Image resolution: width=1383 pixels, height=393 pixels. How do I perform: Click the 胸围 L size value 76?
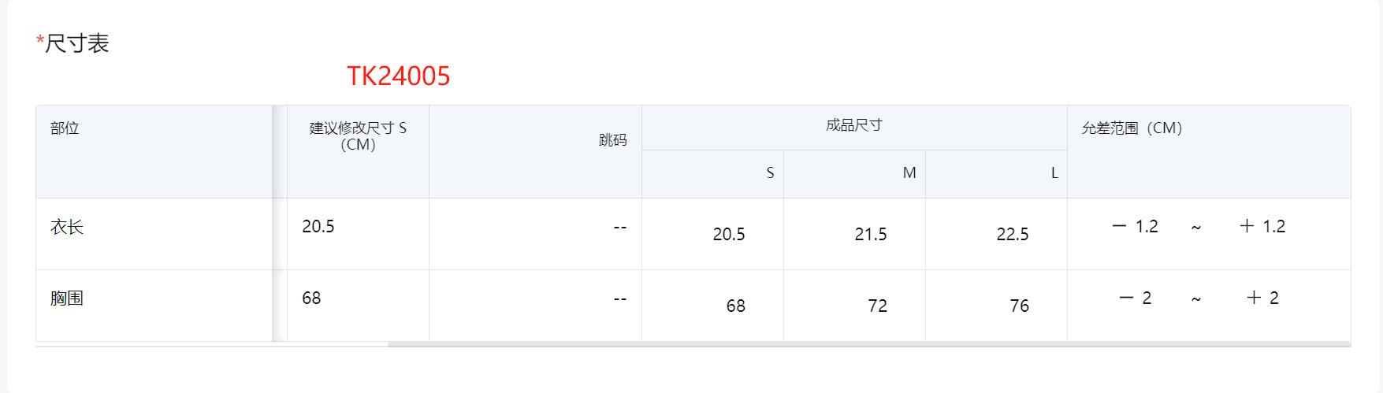click(x=1019, y=306)
